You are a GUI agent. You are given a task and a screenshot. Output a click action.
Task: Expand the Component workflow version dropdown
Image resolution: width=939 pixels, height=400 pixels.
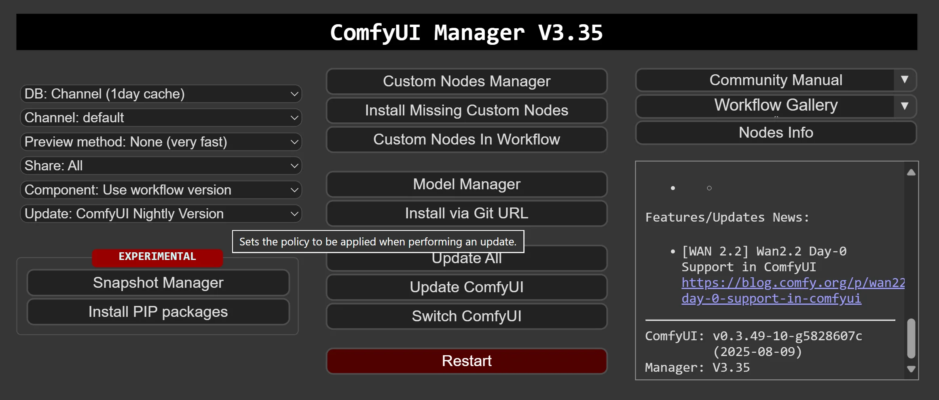pyautogui.click(x=161, y=190)
